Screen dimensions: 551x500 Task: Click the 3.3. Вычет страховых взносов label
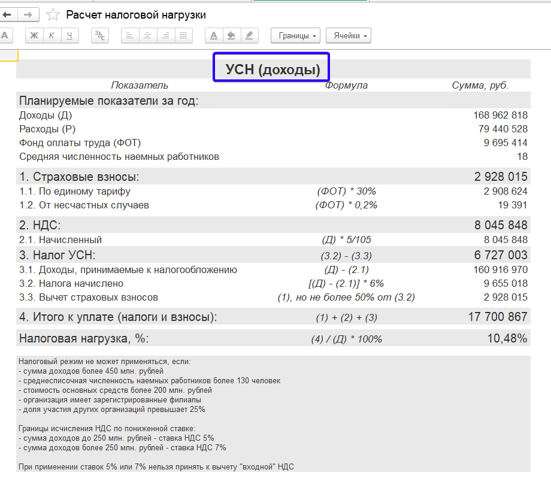click(x=89, y=297)
